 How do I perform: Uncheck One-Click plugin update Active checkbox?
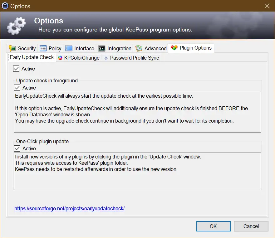17,148
